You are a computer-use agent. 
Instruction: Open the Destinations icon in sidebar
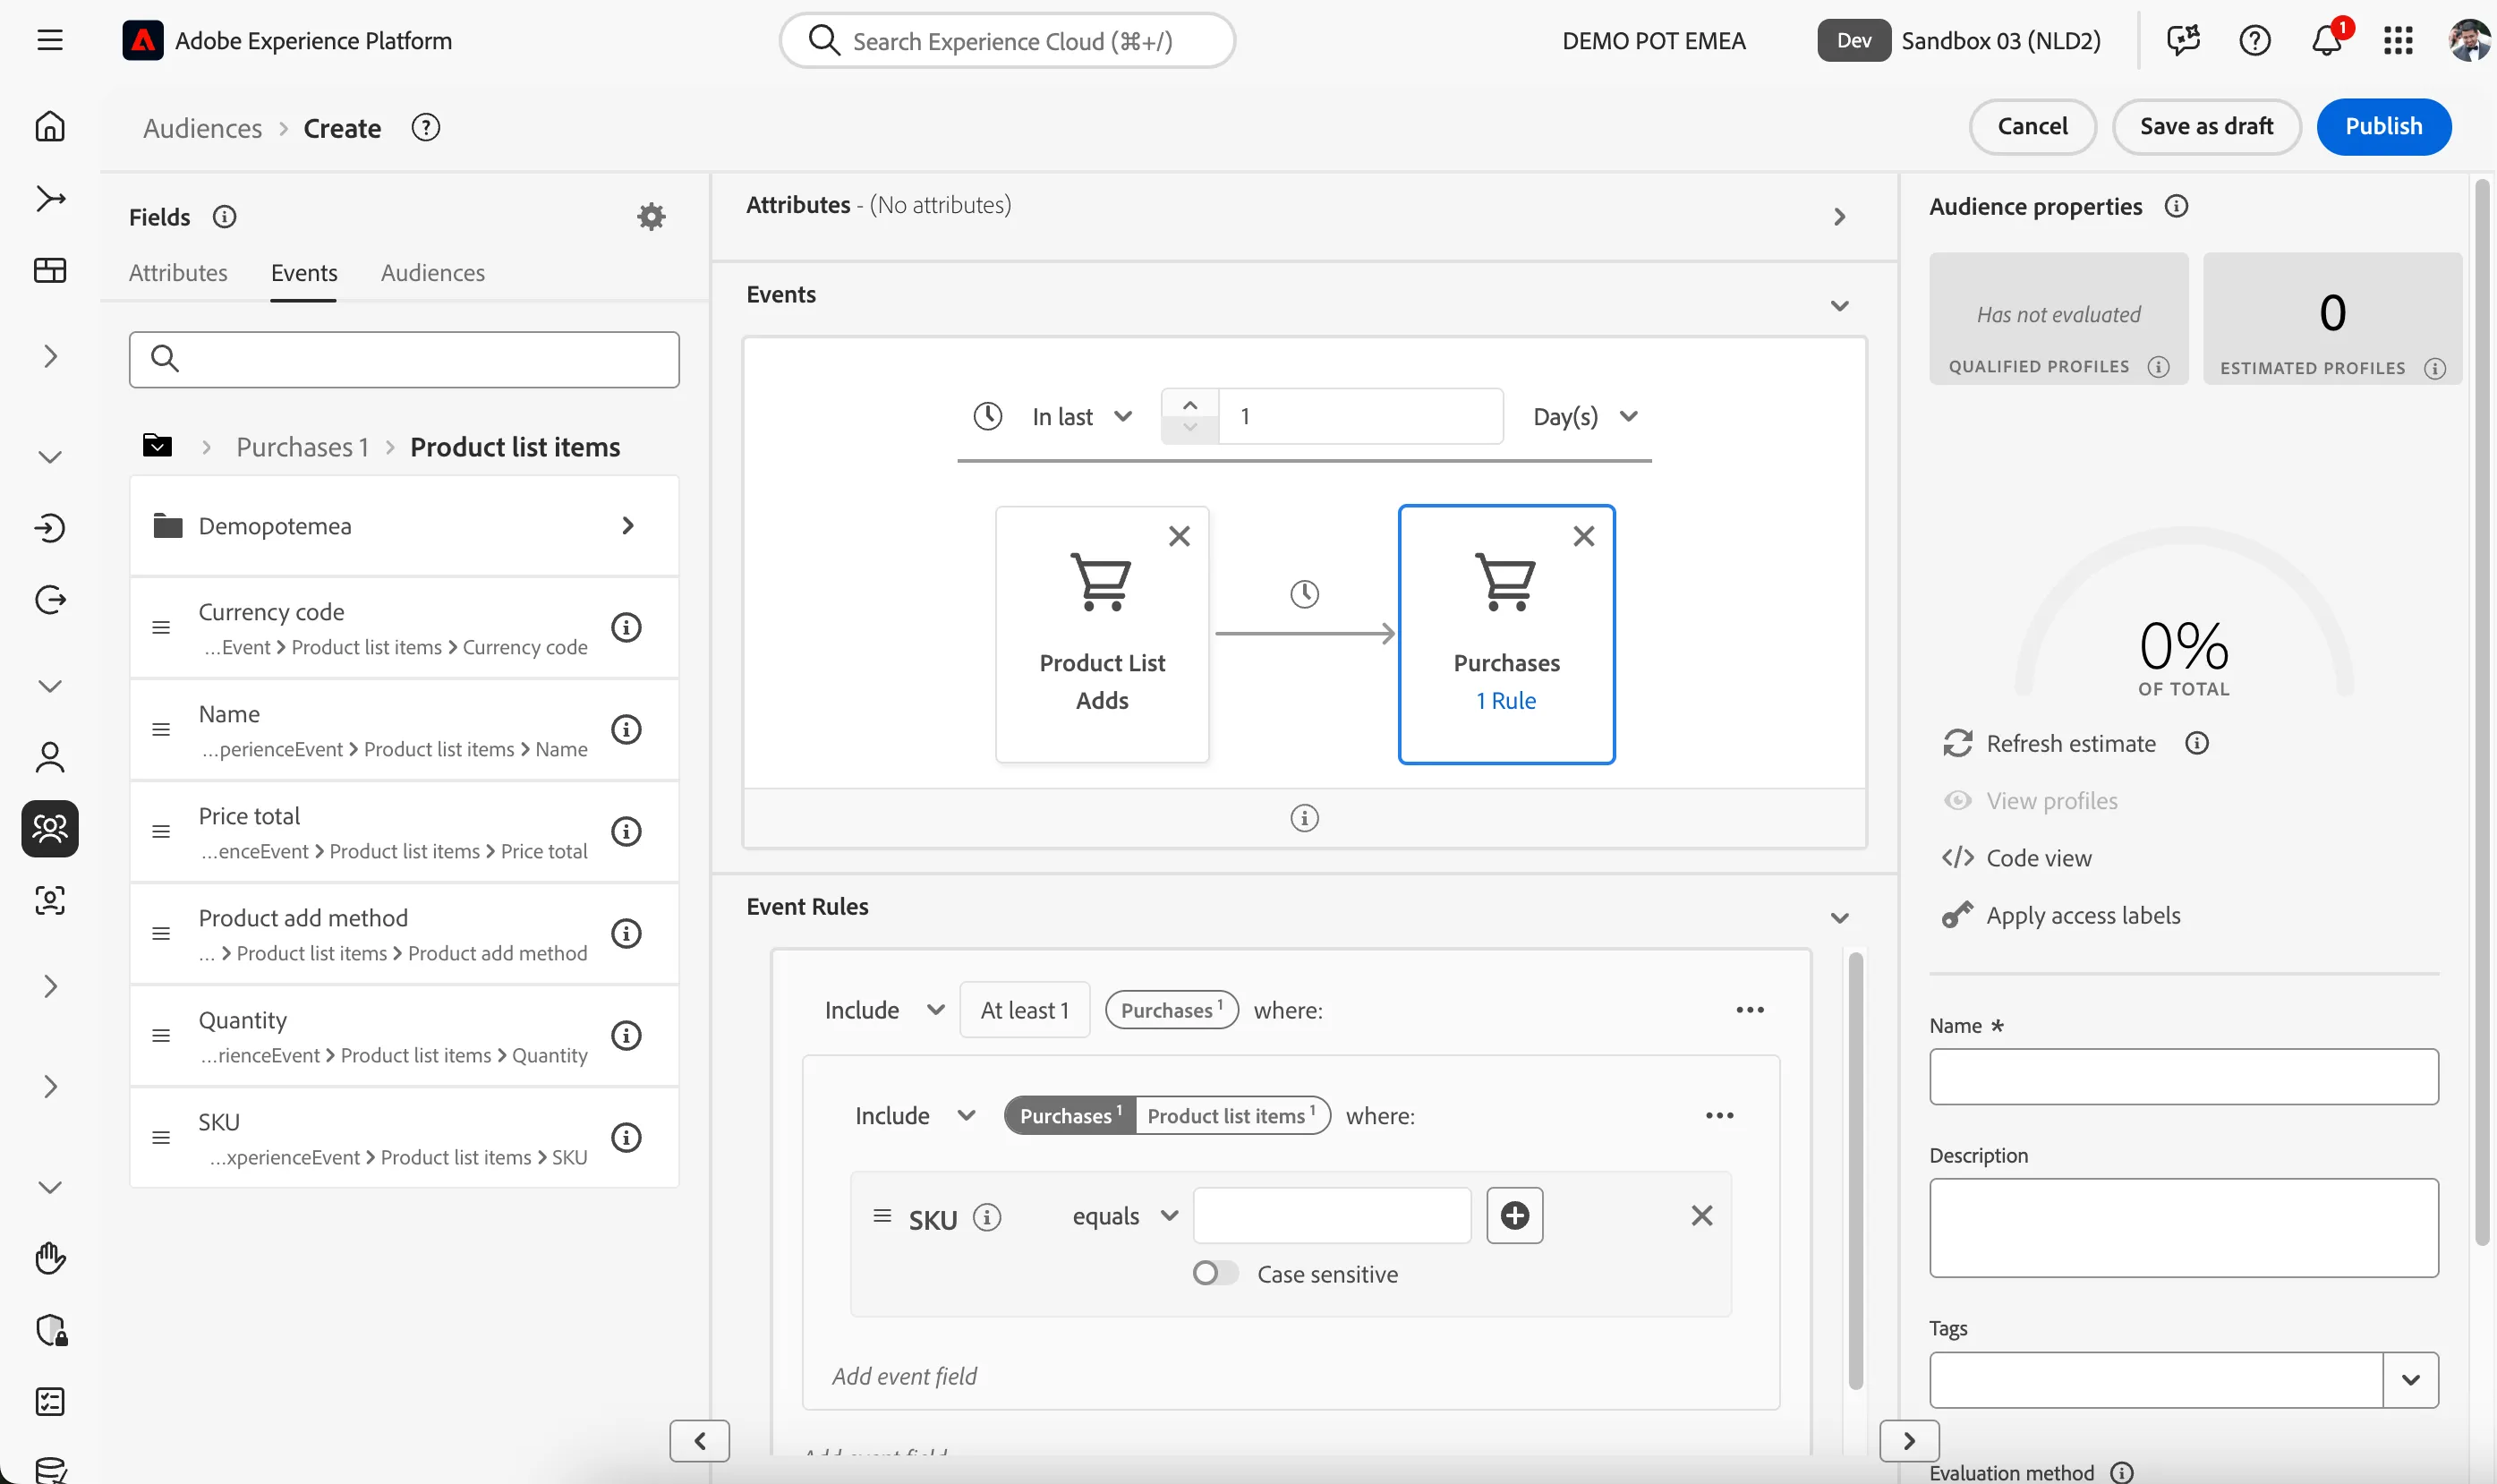click(x=50, y=600)
